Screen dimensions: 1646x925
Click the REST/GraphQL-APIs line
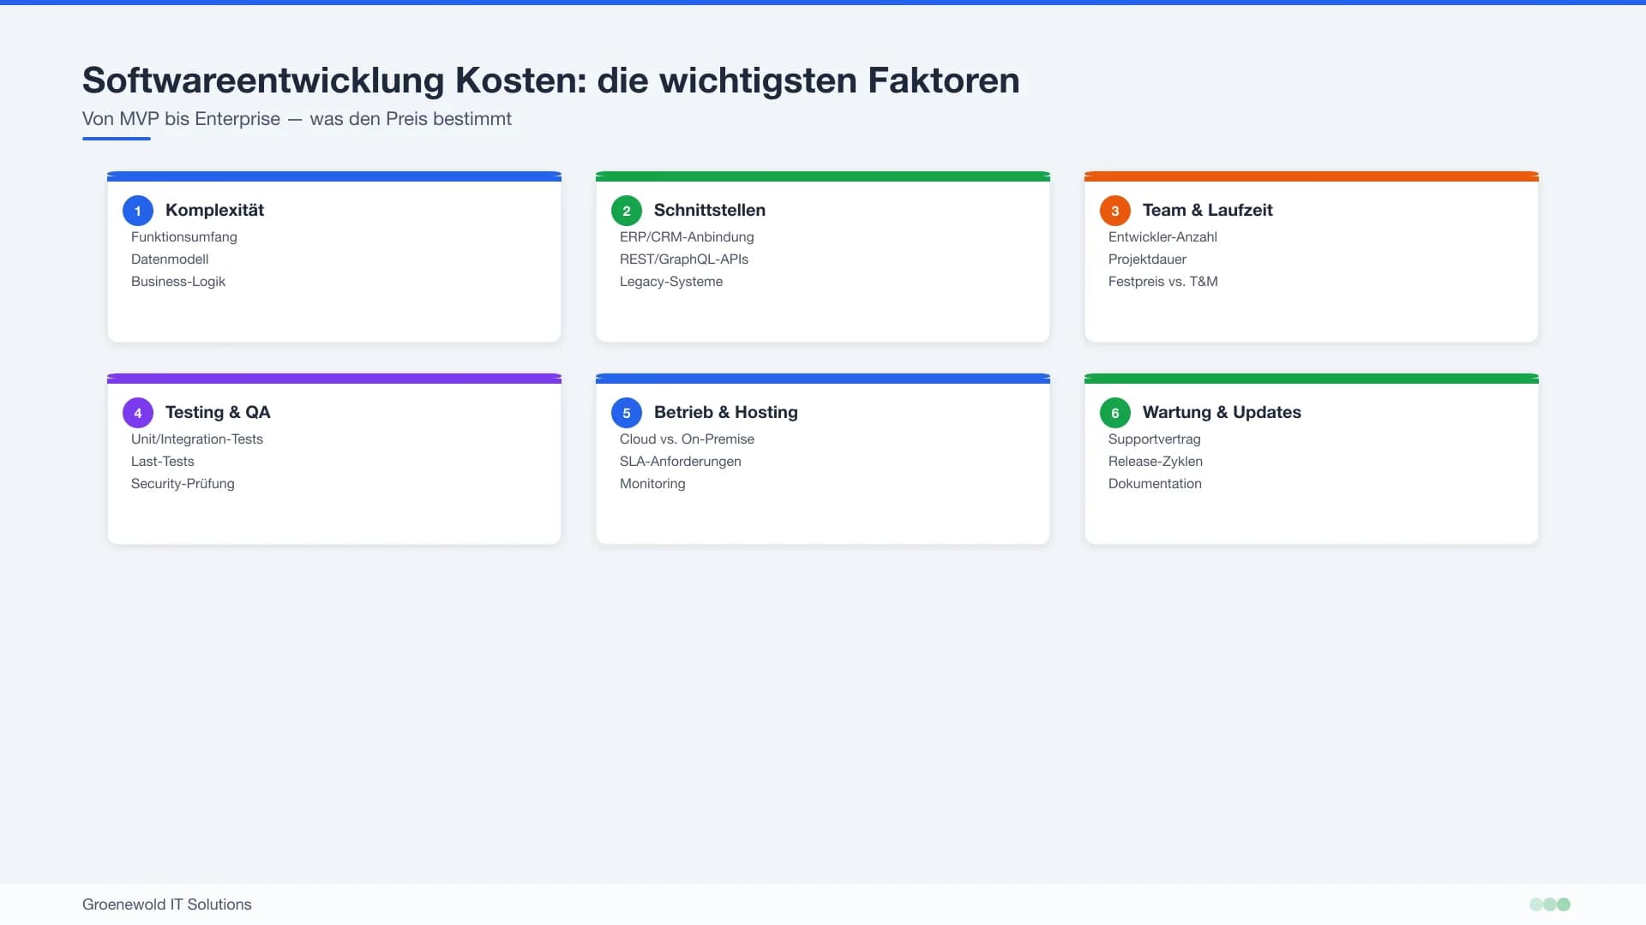[684, 260]
